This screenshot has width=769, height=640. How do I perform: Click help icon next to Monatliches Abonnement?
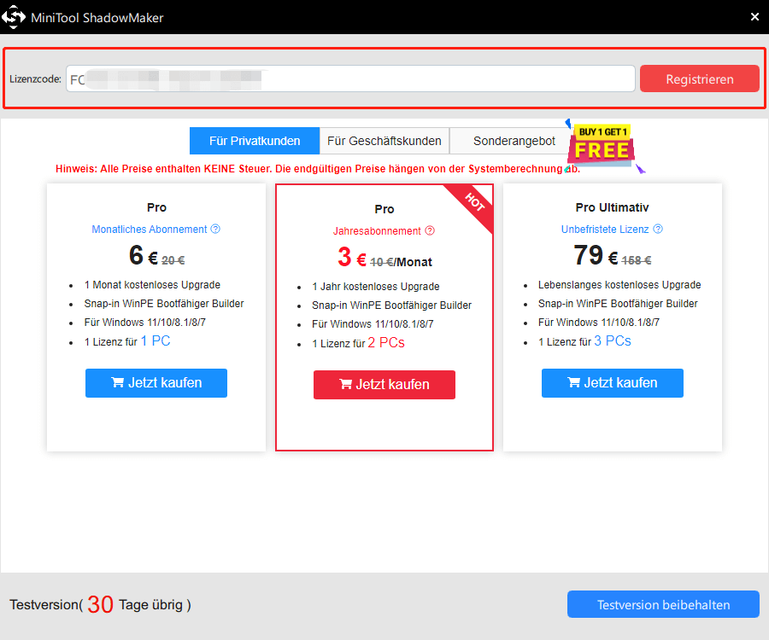(x=215, y=229)
